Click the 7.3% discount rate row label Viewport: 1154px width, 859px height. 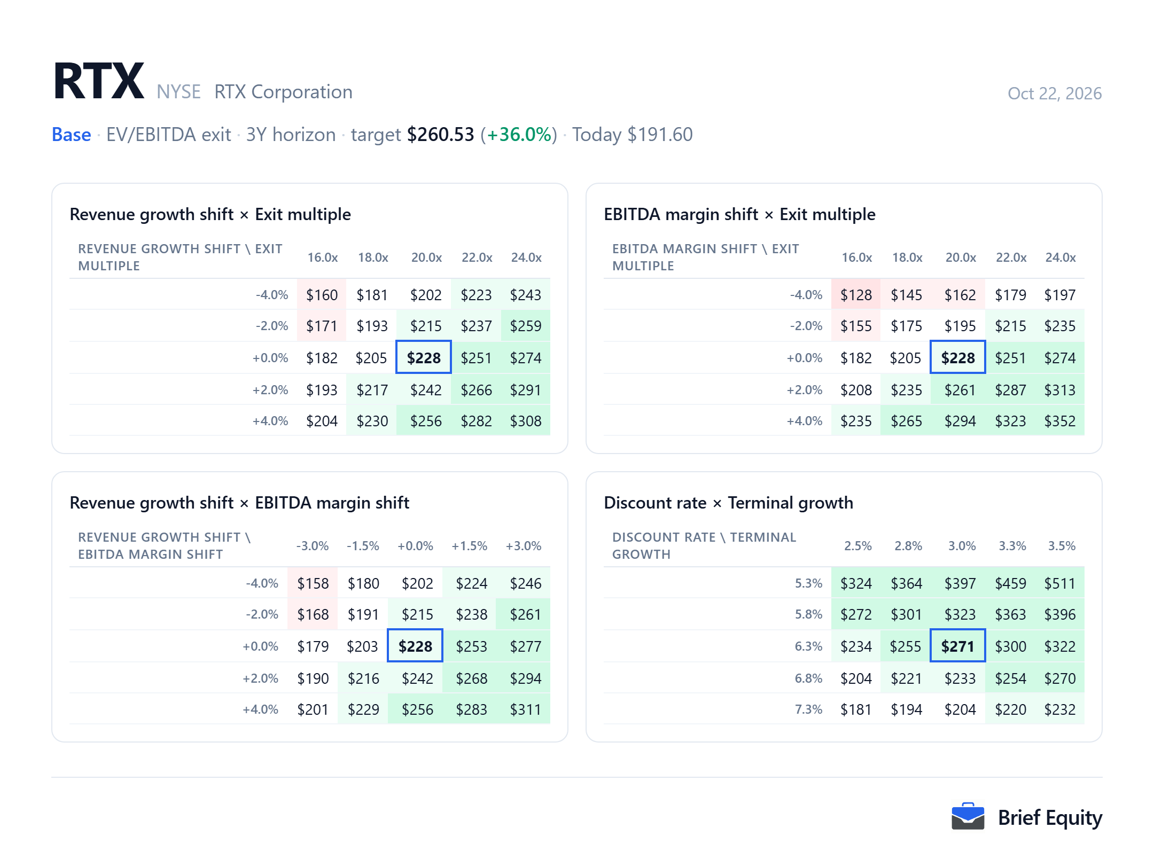(808, 709)
